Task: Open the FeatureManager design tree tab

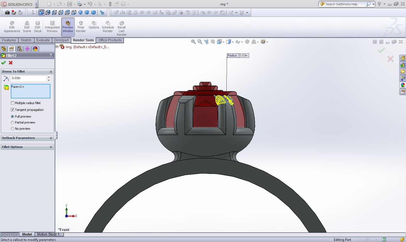Action: [x=4, y=49]
